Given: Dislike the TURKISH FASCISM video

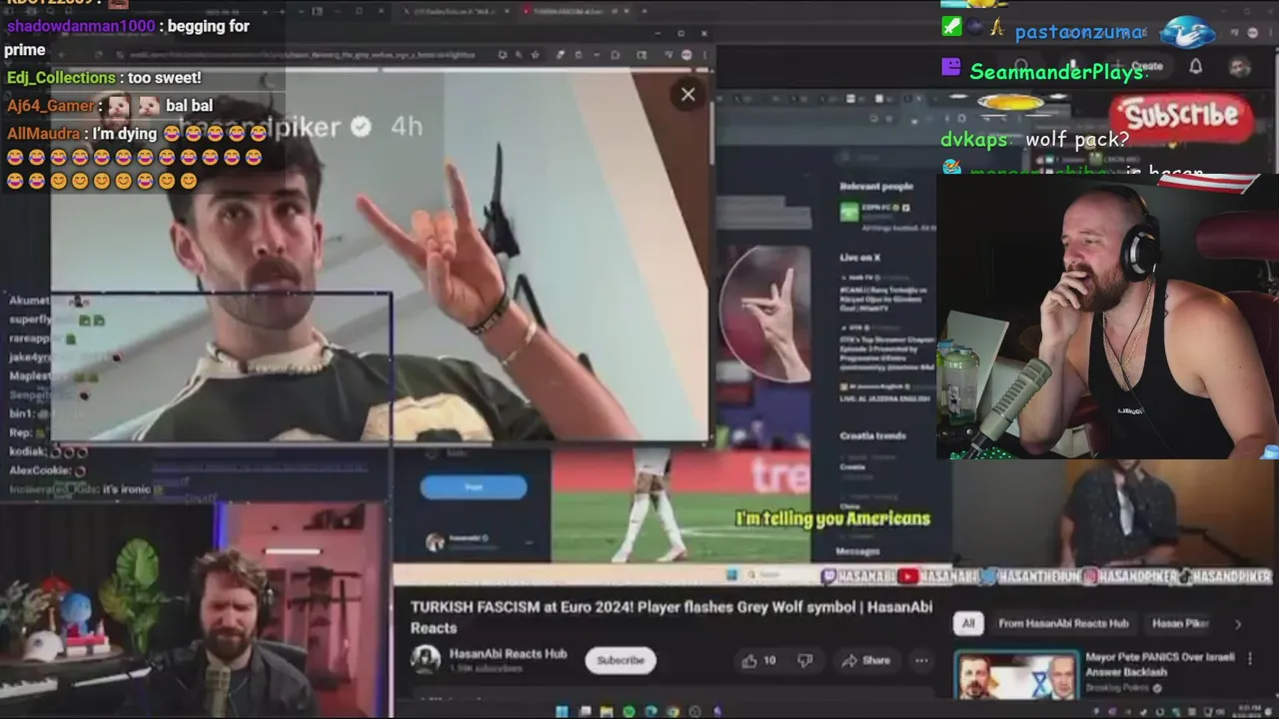Looking at the screenshot, I should coord(805,660).
